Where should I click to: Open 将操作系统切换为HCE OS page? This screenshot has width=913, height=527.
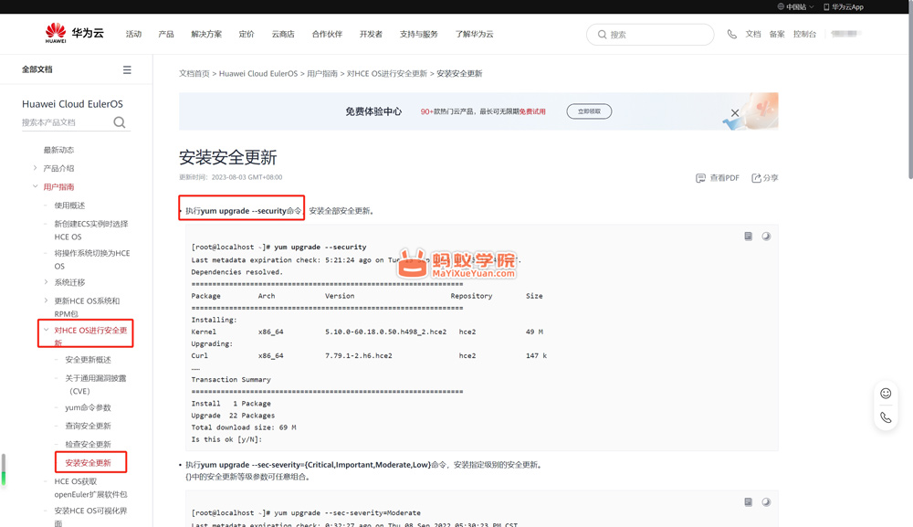(92, 259)
